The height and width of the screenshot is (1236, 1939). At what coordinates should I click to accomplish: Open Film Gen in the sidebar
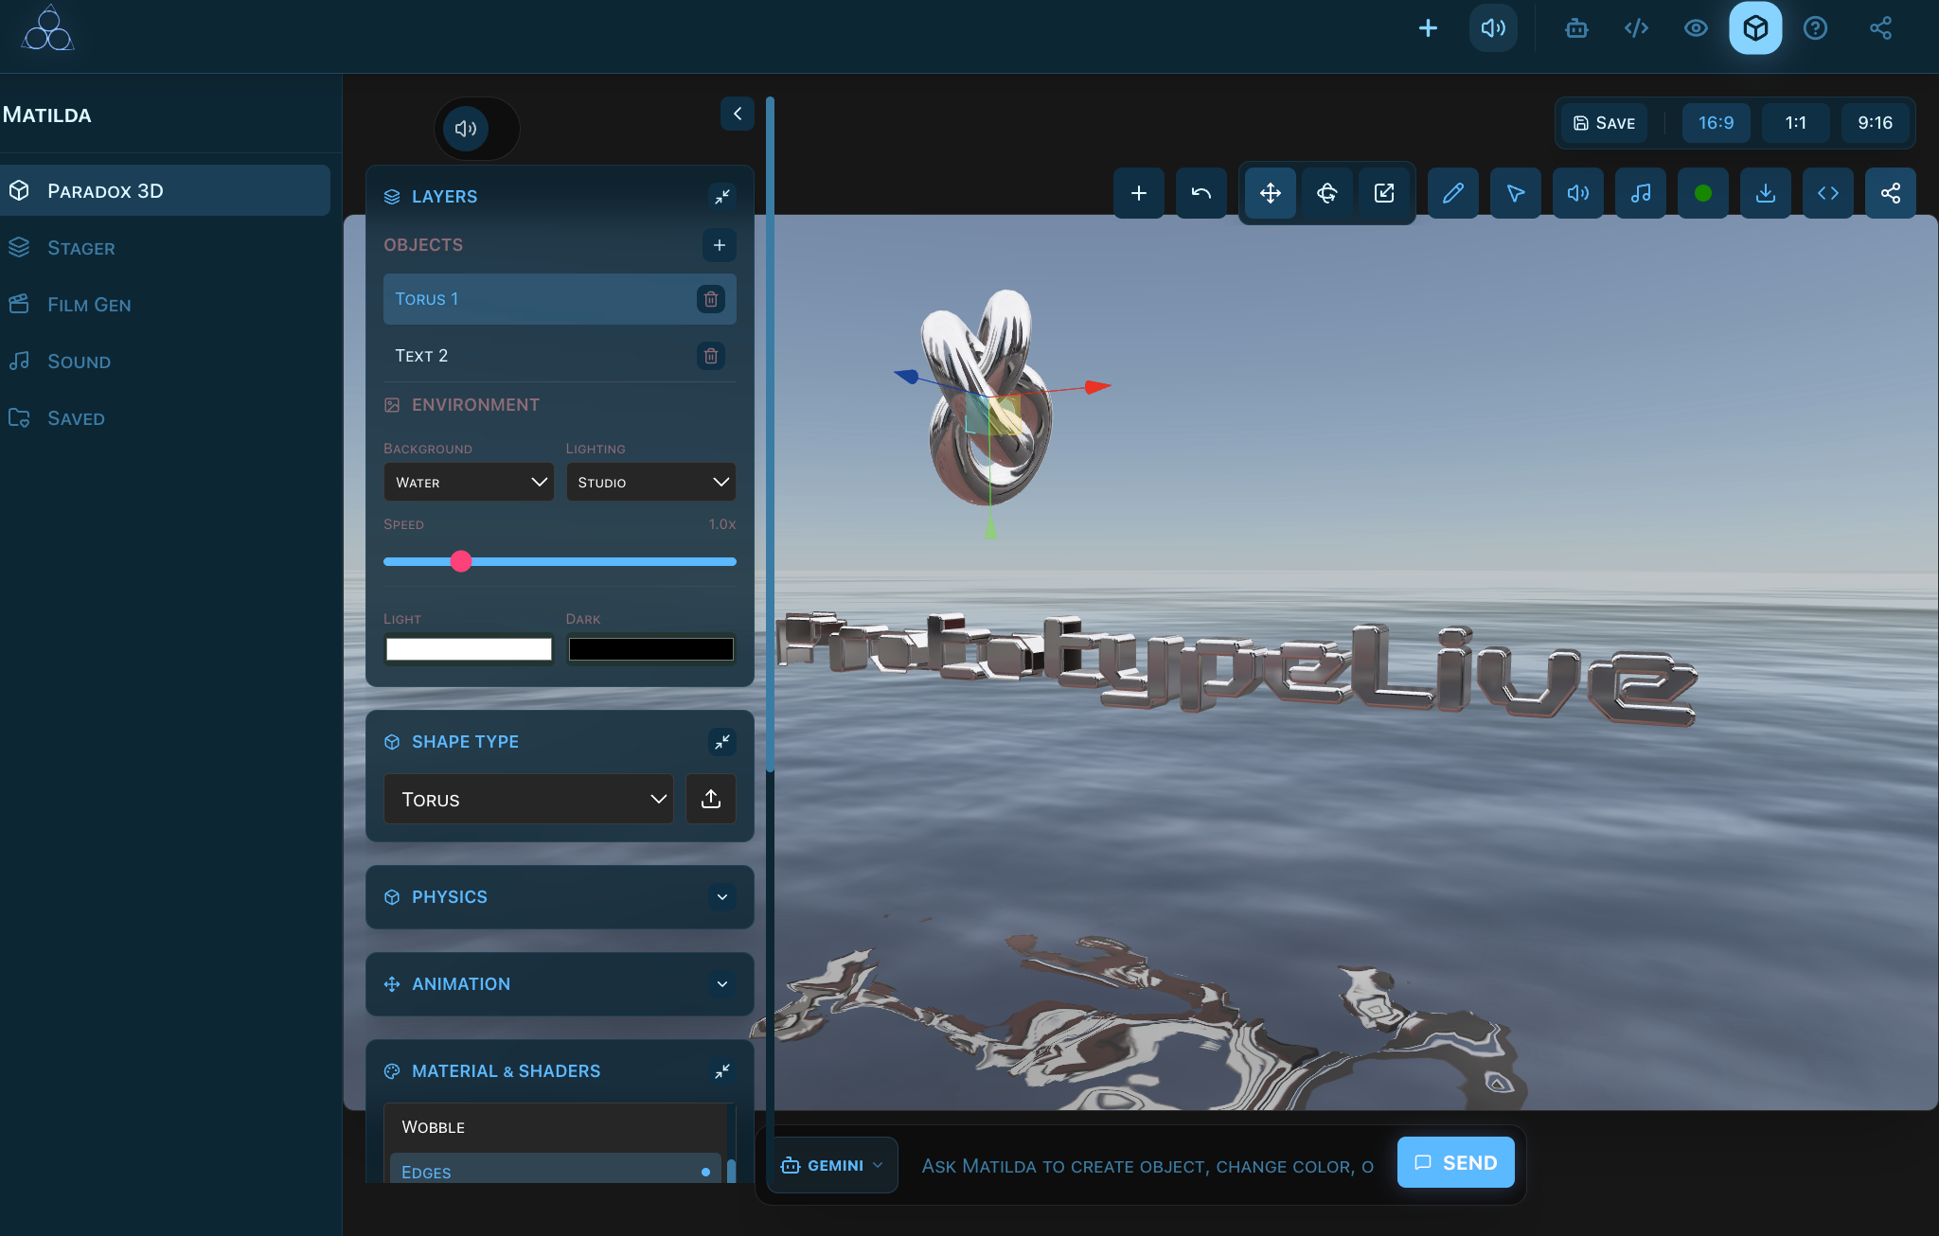click(89, 305)
